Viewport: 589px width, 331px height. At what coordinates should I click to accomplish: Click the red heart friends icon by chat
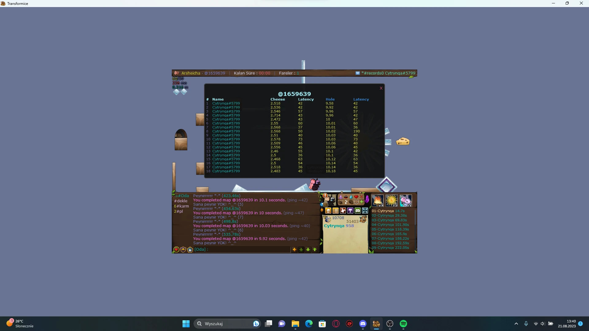(176, 249)
